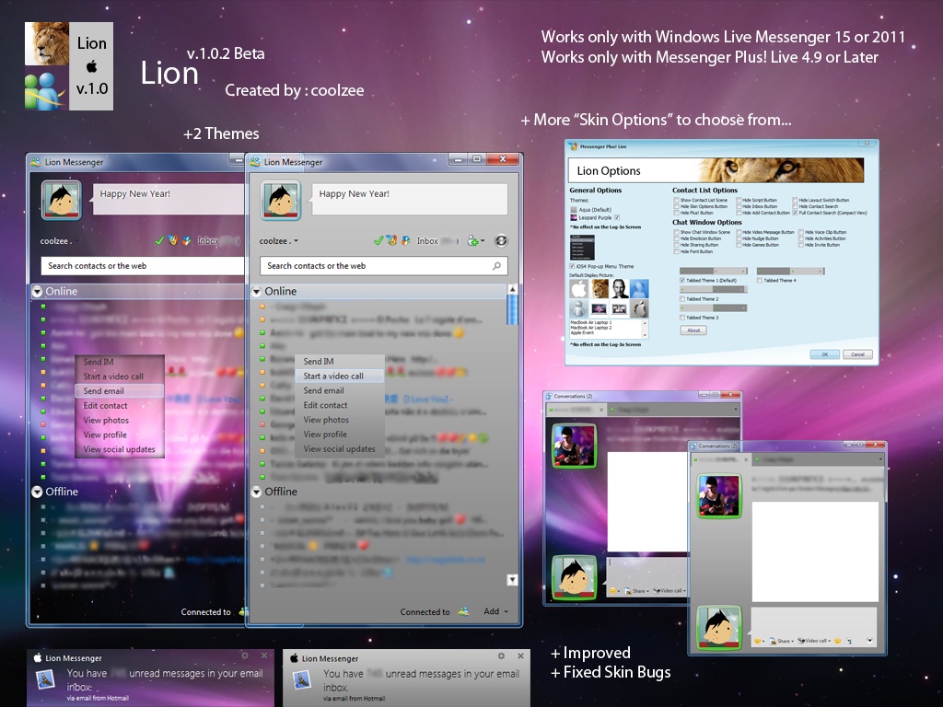Click connected service icon in gray Messenger

click(464, 611)
